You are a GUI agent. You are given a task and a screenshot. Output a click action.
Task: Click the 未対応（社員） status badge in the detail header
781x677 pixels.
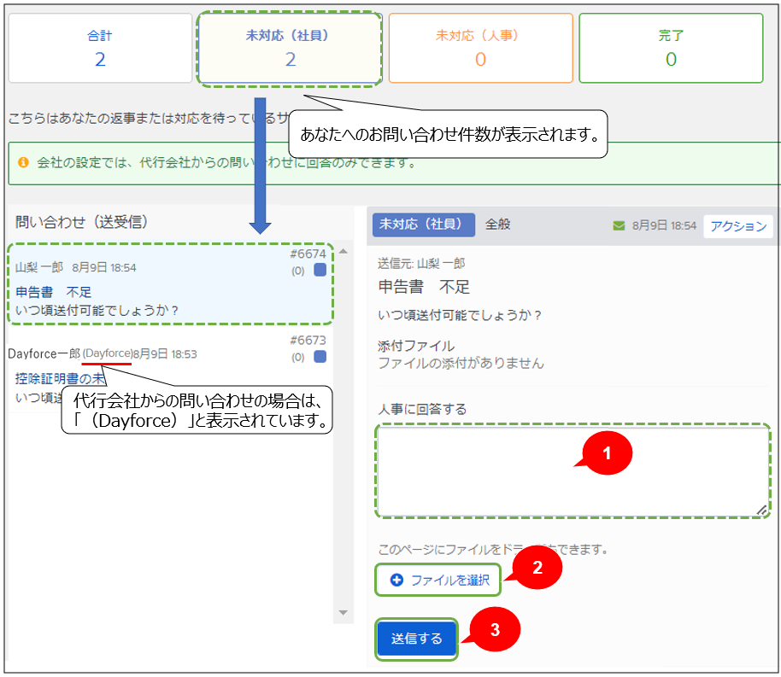tap(423, 225)
